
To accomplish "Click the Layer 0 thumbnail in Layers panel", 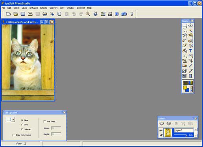I will point(168,133).
